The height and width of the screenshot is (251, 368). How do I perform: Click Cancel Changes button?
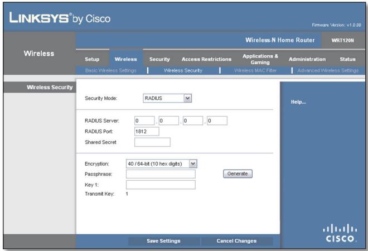point(236,241)
